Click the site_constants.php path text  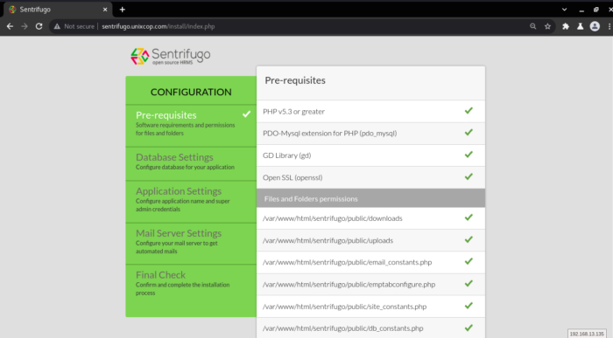[x=344, y=307]
